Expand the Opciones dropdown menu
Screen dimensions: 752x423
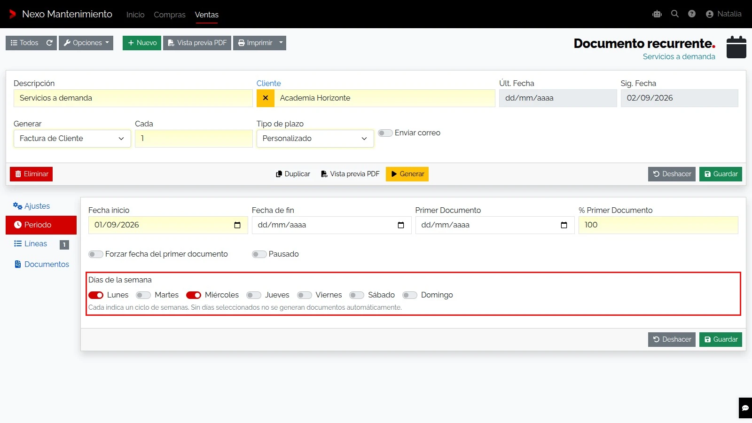[x=86, y=43]
